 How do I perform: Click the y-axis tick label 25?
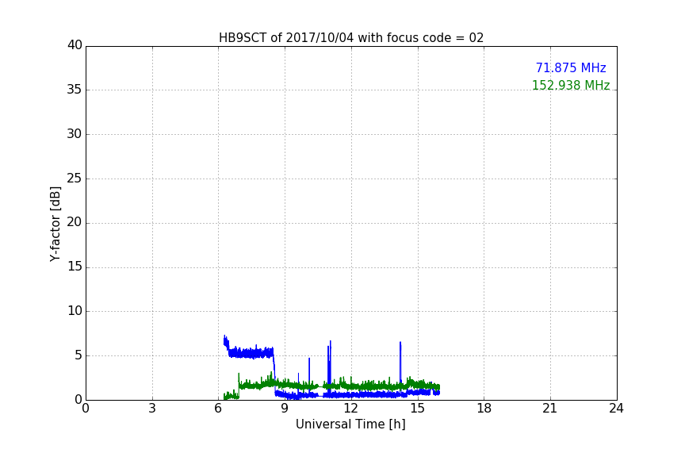[75, 179]
